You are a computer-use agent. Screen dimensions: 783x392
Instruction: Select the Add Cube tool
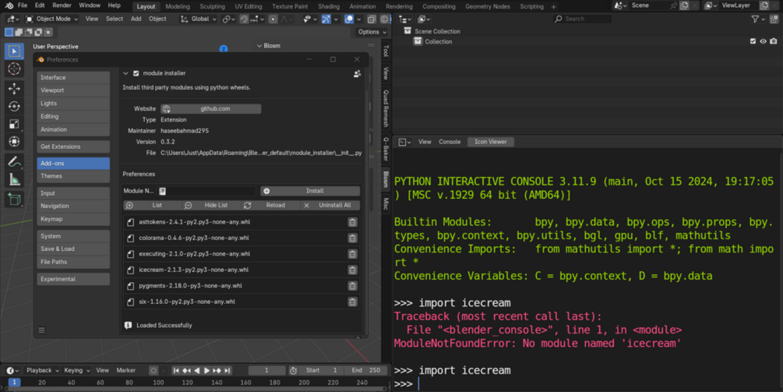[14, 200]
